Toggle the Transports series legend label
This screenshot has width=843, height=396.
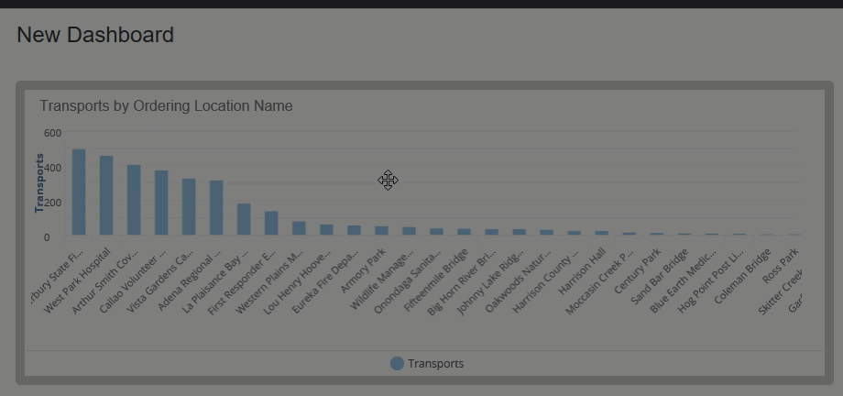435,364
